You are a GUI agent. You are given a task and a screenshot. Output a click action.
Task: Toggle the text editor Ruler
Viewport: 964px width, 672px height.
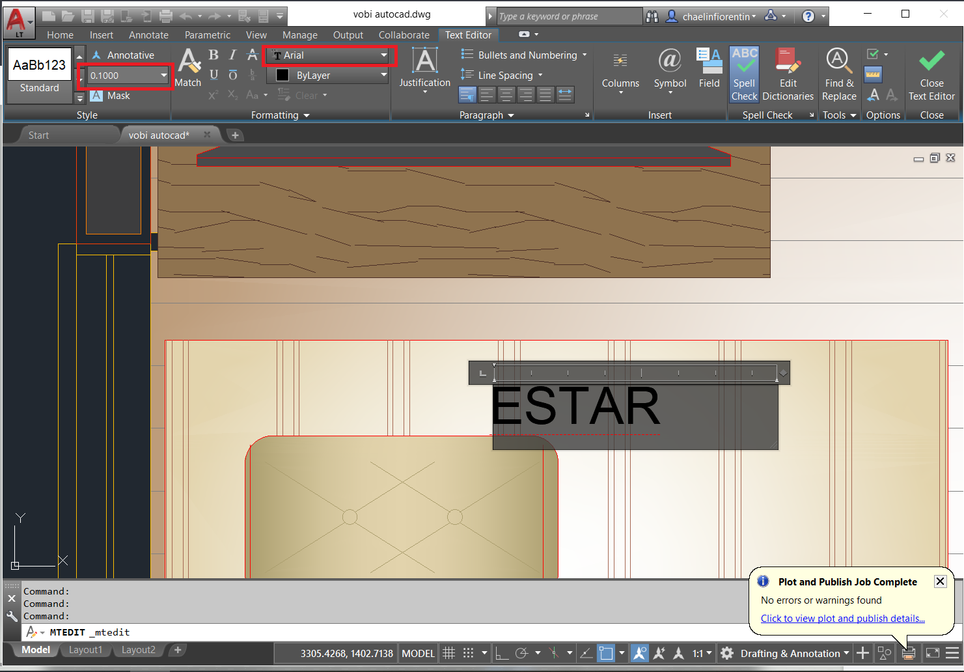tap(874, 75)
